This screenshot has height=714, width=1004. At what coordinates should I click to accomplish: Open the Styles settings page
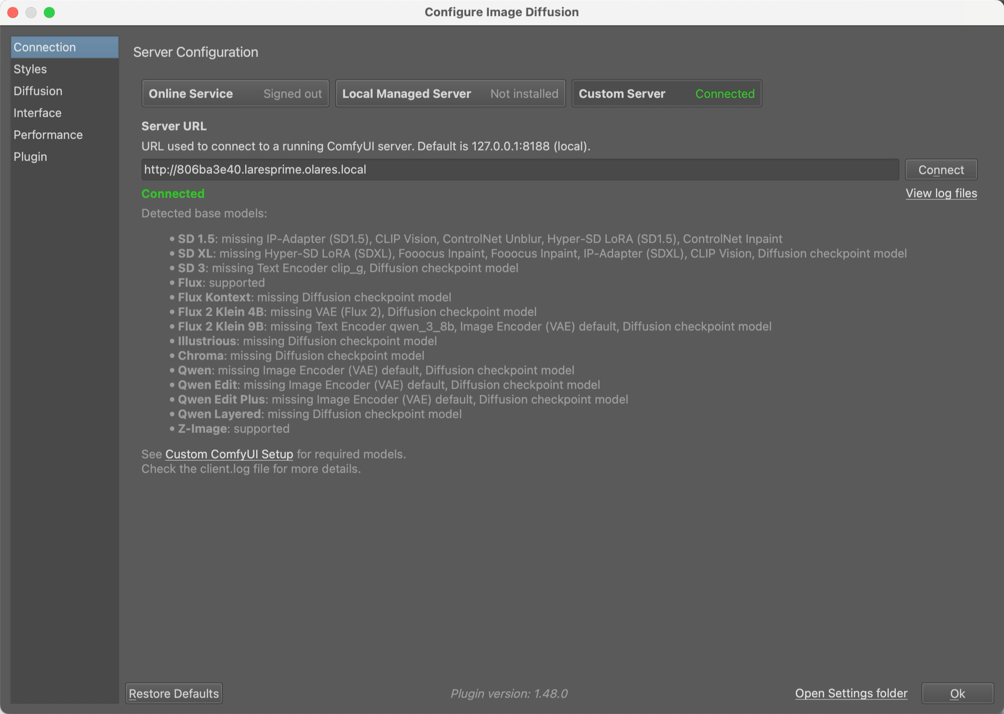30,69
